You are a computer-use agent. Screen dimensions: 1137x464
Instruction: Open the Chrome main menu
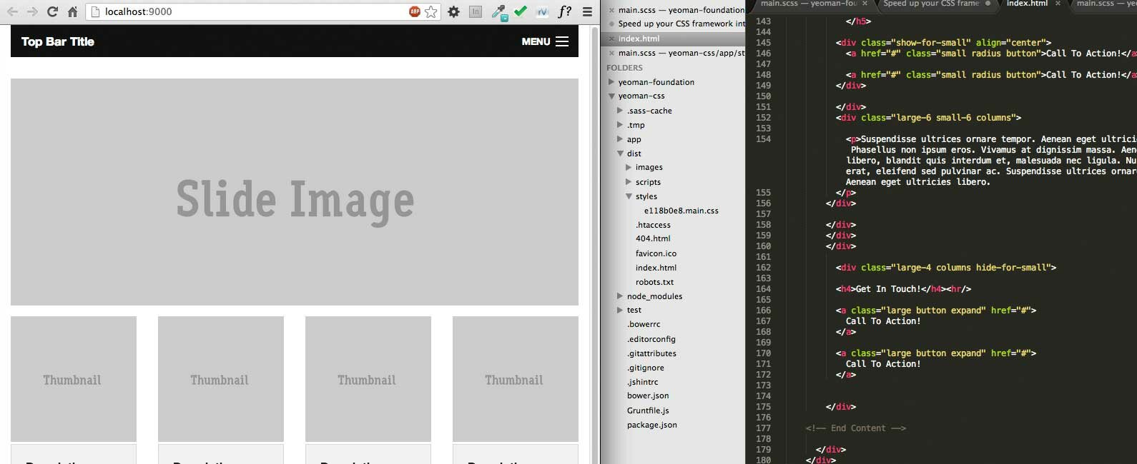[x=587, y=11]
